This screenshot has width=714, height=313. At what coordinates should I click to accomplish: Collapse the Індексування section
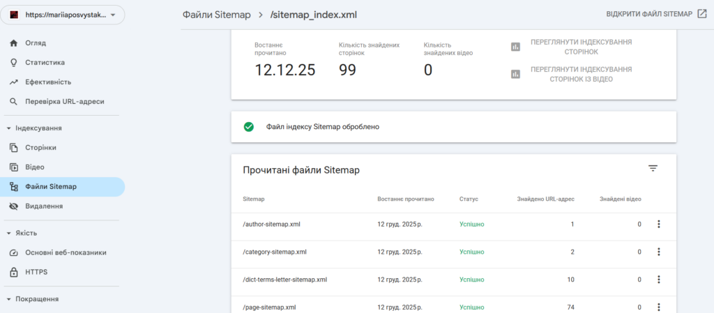(8, 128)
